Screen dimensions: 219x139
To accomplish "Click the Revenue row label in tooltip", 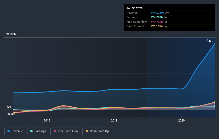I will (x=132, y=13).
